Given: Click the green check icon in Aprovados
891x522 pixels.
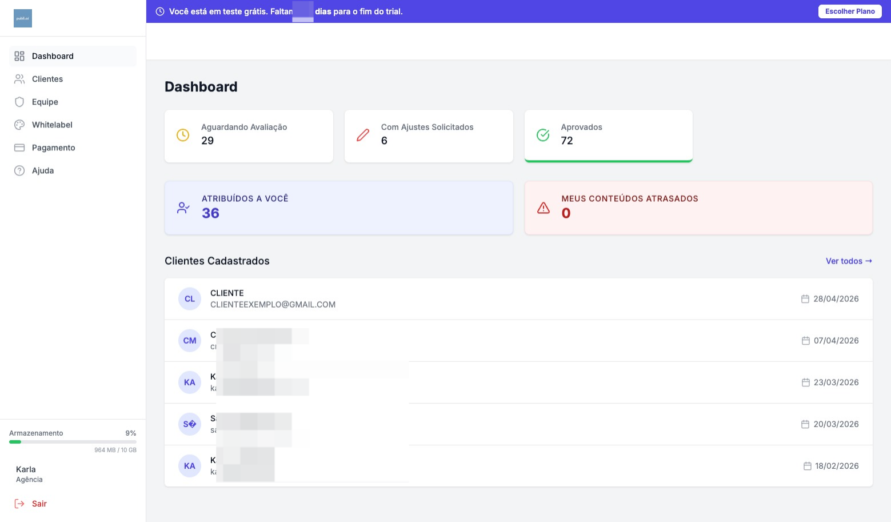Looking at the screenshot, I should (543, 135).
